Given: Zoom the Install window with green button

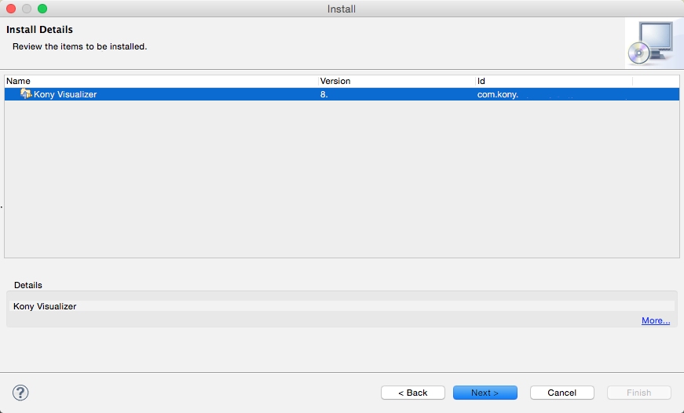Looking at the screenshot, I should click(x=42, y=9).
